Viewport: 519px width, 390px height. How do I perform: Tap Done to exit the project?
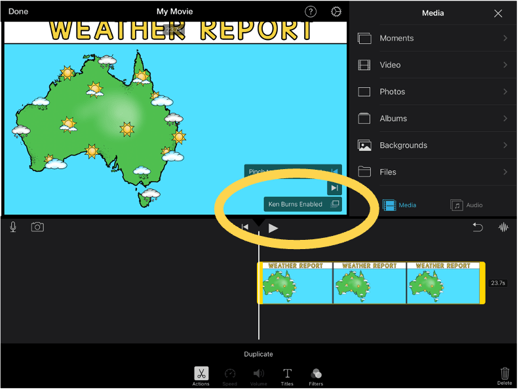click(x=18, y=12)
